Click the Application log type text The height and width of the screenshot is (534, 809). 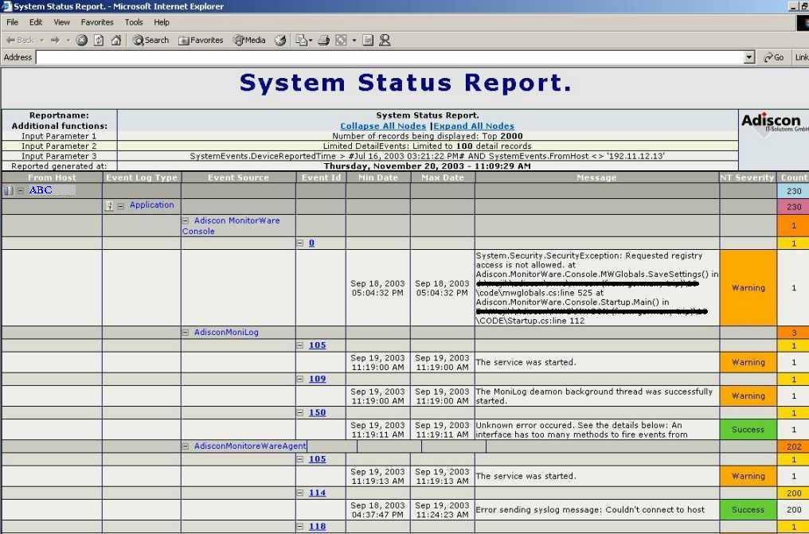151,205
